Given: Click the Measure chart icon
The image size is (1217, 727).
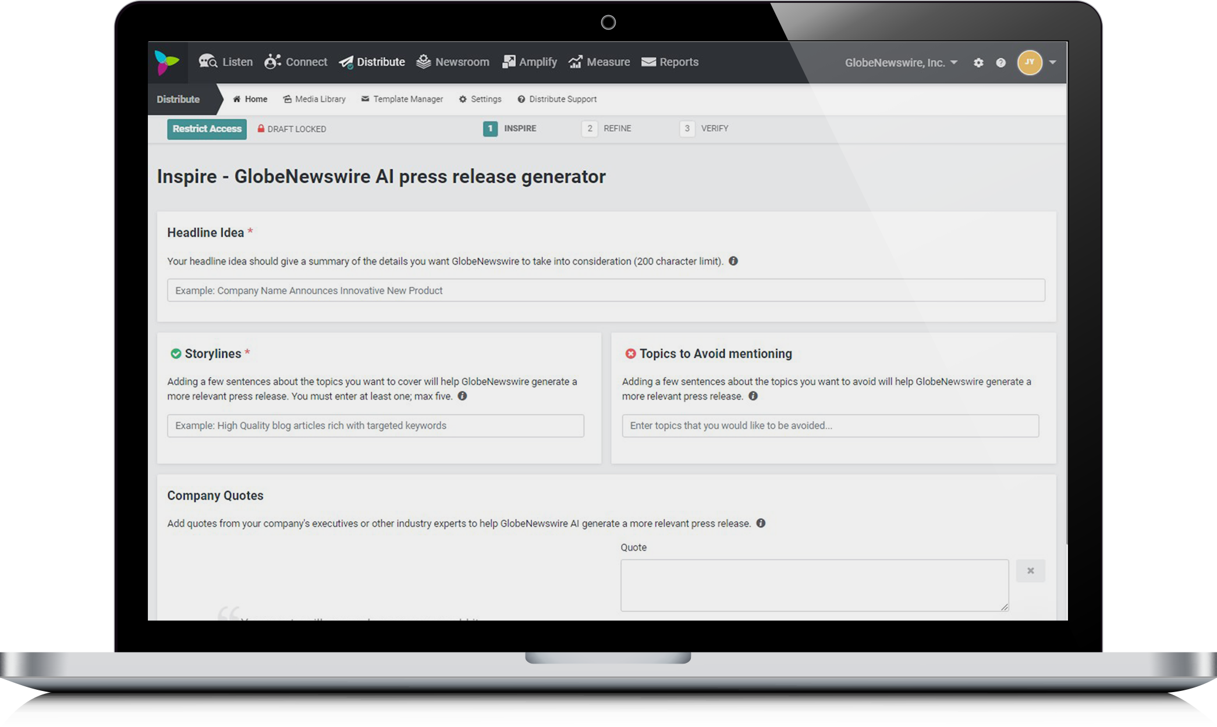Looking at the screenshot, I should (x=576, y=62).
